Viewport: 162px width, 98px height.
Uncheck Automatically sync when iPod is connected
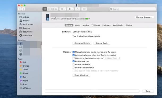coord(74,55)
